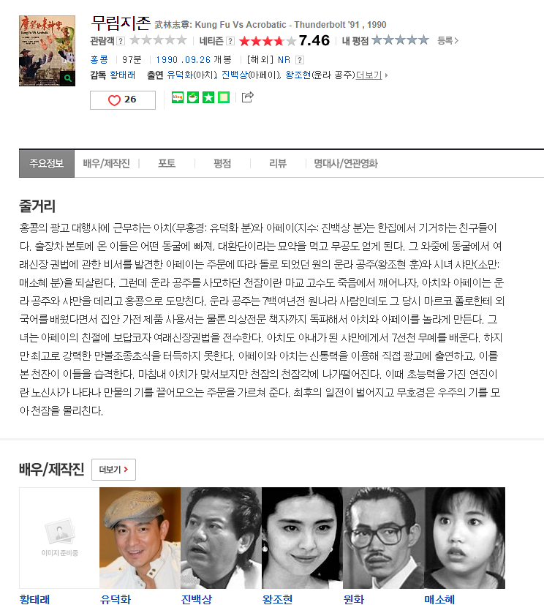The width and height of the screenshot is (544, 605).
Task: Click the green star bookmark icon
Action: tap(208, 97)
